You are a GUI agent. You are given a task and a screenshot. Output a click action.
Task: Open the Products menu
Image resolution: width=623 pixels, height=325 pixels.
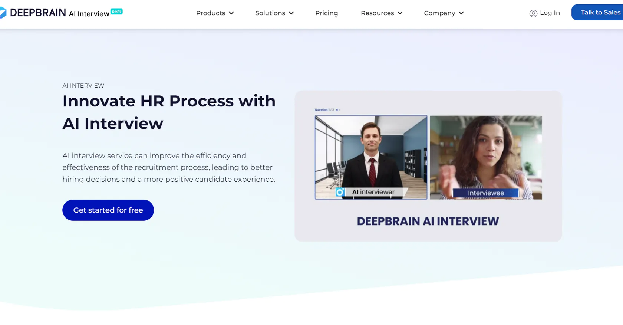click(x=215, y=13)
